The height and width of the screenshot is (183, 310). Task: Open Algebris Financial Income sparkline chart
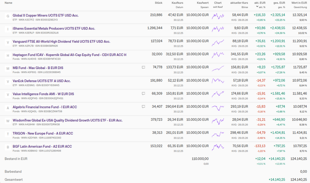(218, 107)
